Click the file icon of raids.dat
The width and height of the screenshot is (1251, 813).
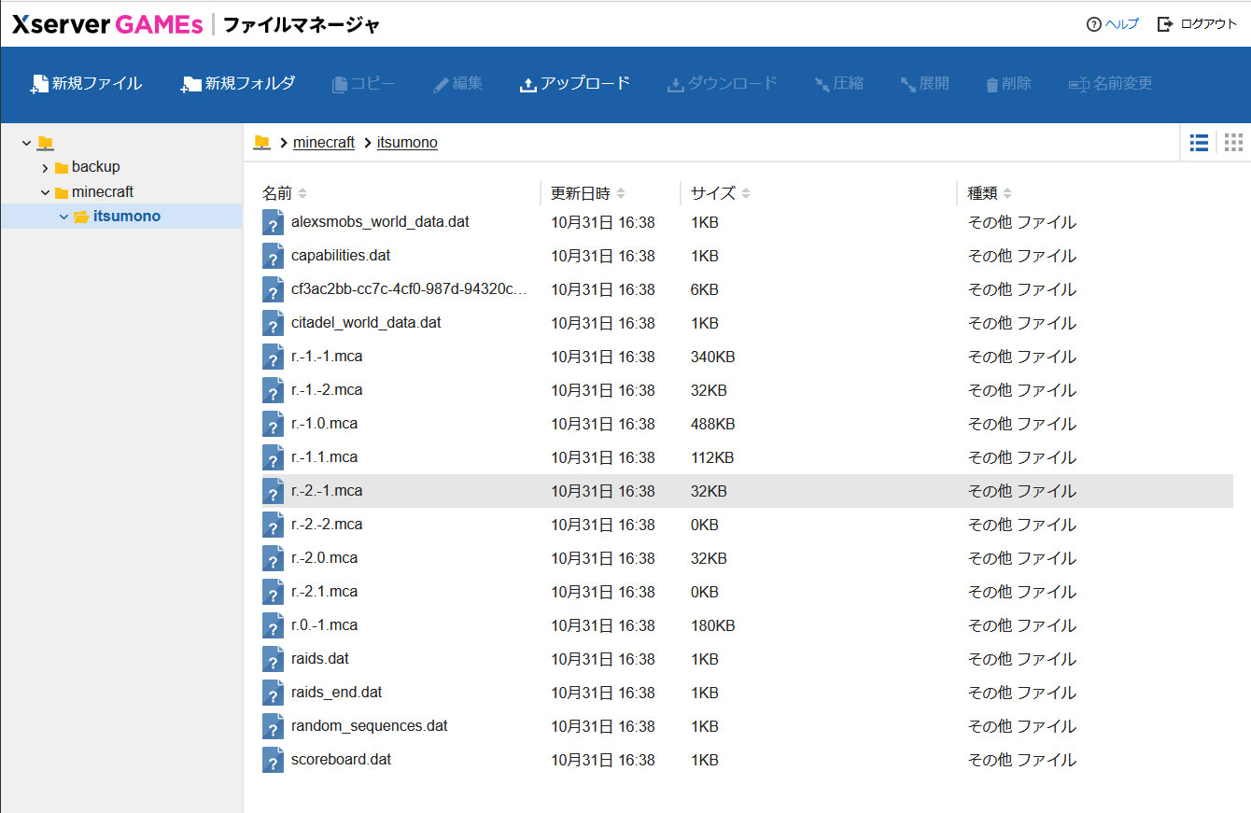(273, 659)
